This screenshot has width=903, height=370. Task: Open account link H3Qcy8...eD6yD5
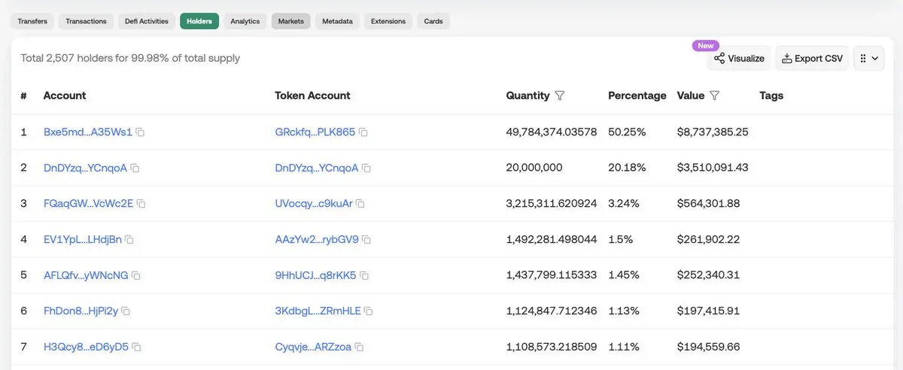click(86, 347)
